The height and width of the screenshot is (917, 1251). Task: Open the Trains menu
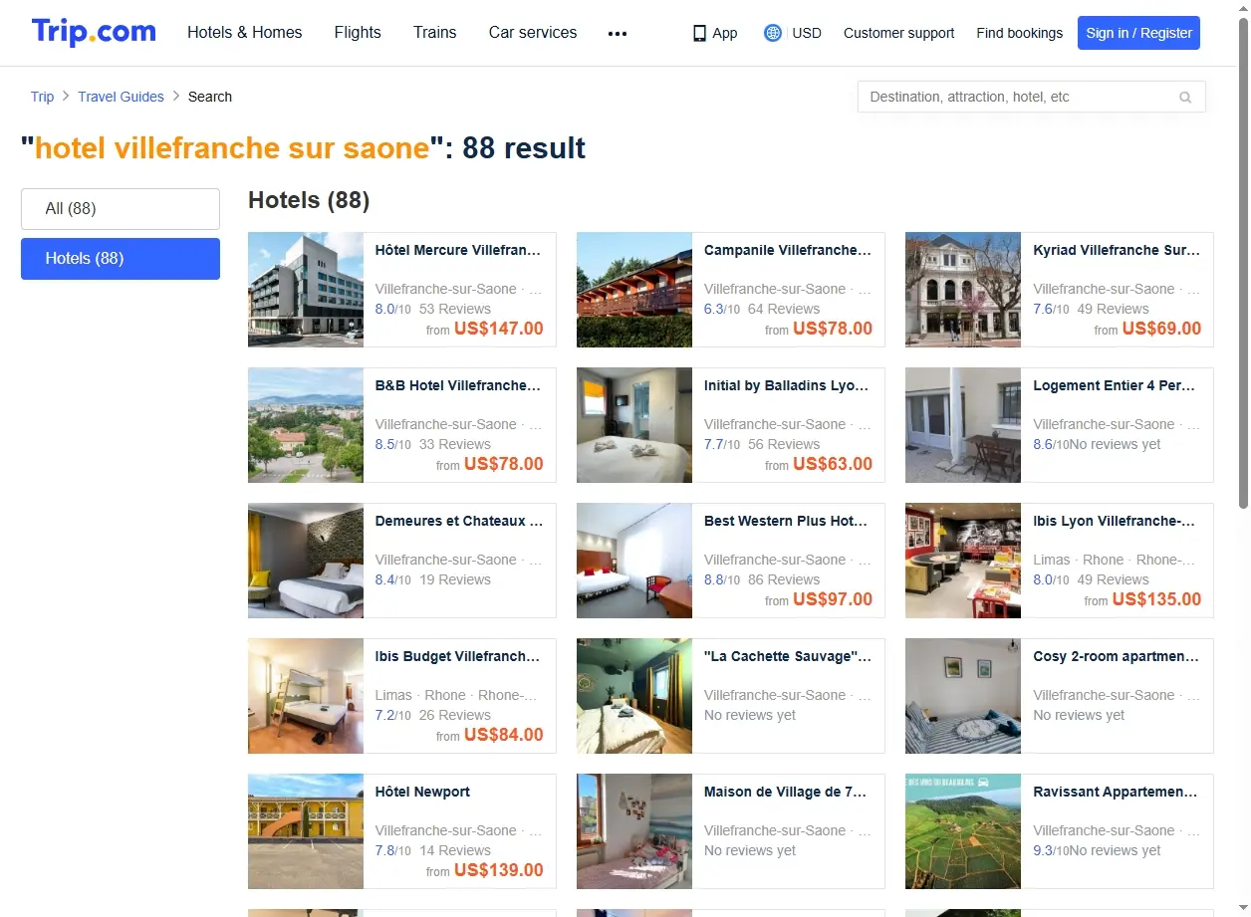(x=435, y=32)
